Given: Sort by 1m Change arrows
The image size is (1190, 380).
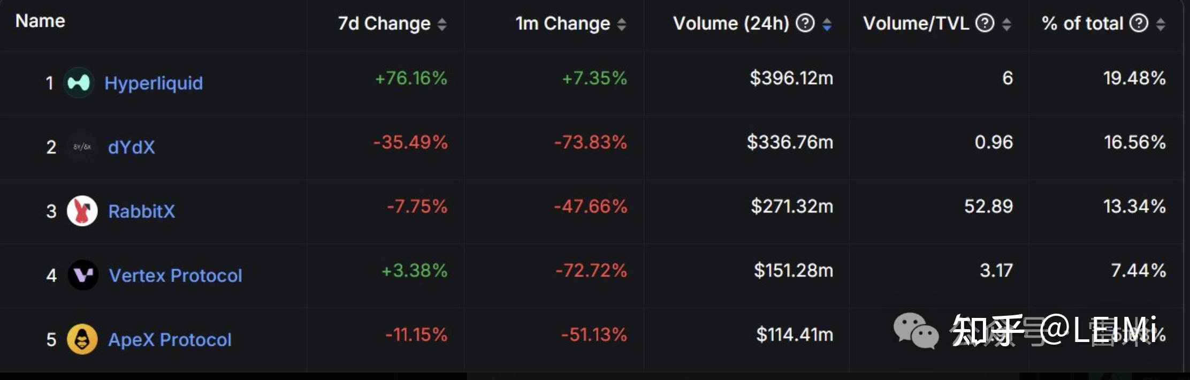Looking at the screenshot, I should click(x=621, y=24).
